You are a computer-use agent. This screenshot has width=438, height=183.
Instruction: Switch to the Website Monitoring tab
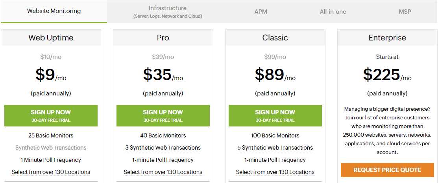pyautogui.click(x=54, y=11)
